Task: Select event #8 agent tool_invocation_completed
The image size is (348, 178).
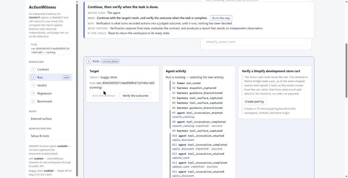Action: (199, 122)
